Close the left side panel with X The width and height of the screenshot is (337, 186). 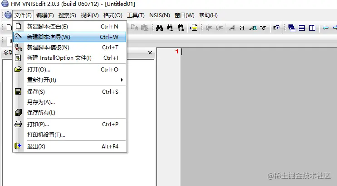pyautogui.click(x=150, y=52)
